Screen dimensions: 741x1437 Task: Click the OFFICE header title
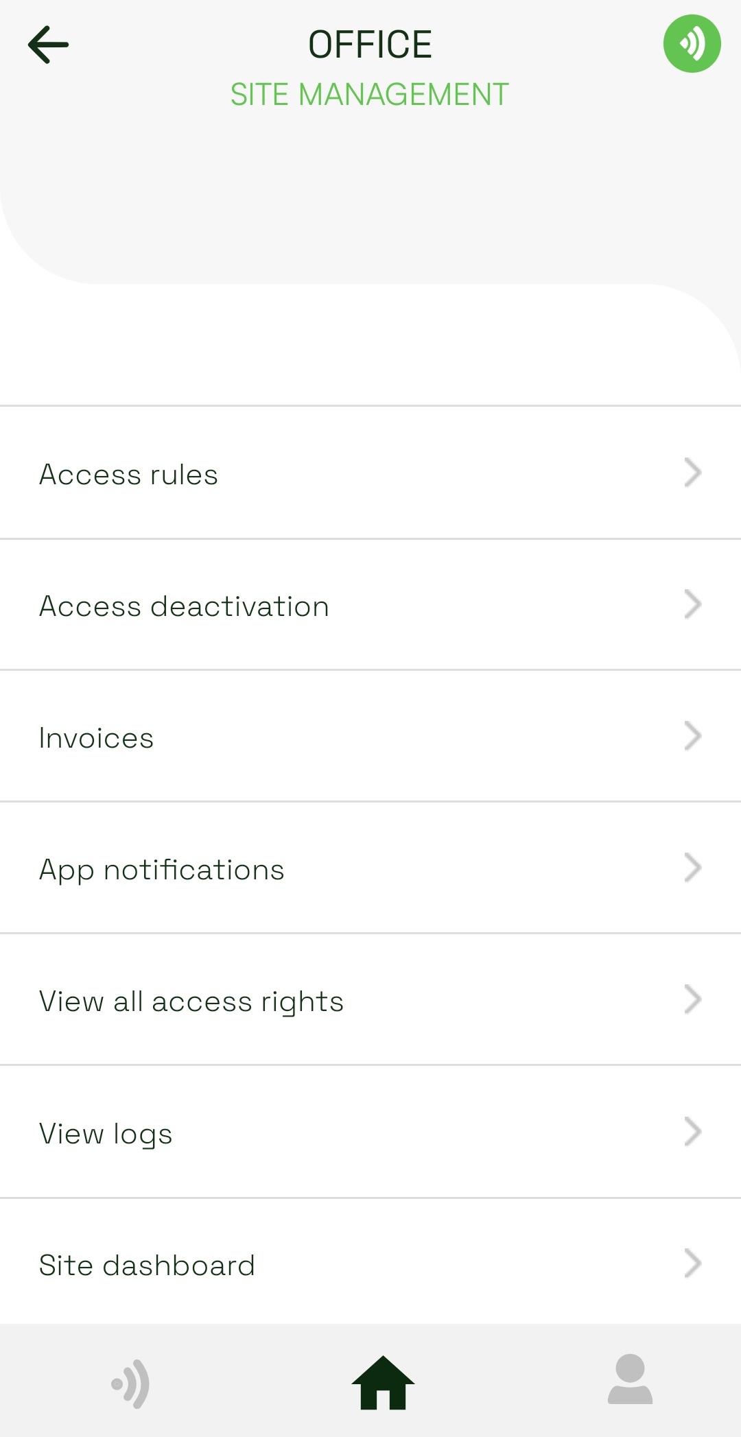tap(370, 45)
